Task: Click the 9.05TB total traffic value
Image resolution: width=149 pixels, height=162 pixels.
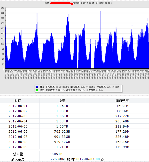Action: pos(56,154)
